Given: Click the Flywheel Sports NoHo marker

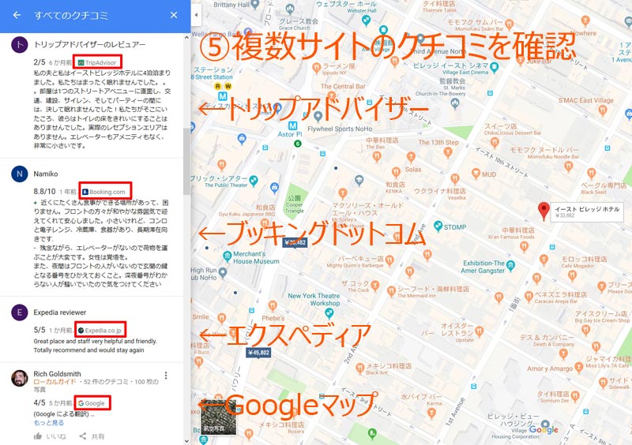Looking at the screenshot, I should click(318, 117).
